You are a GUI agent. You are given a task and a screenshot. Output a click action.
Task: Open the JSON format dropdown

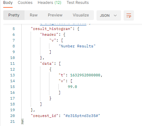click(109, 15)
